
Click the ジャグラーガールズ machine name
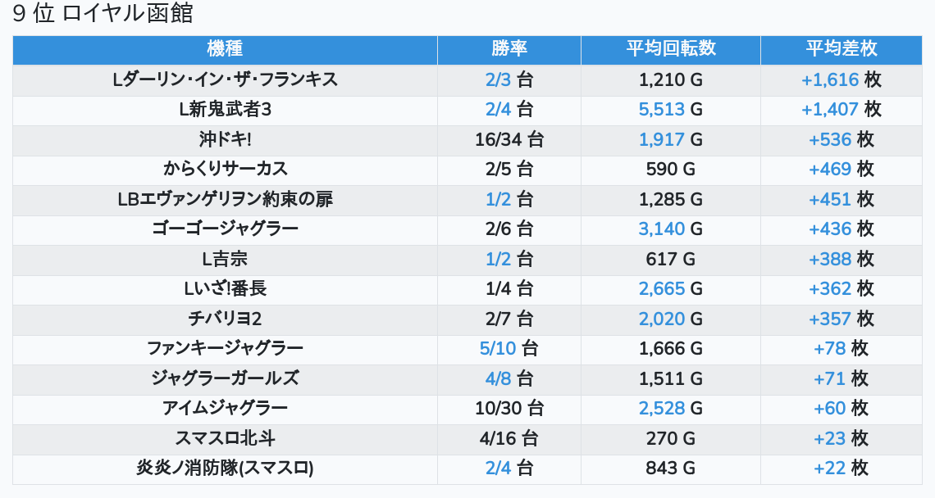click(x=225, y=378)
